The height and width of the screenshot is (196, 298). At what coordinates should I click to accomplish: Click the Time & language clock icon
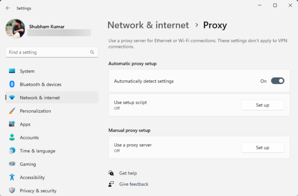click(12, 151)
